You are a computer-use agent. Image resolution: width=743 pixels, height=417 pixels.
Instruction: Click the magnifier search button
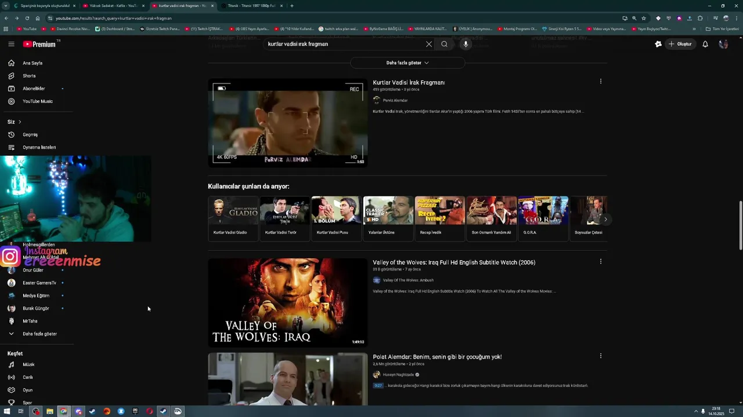click(444, 44)
